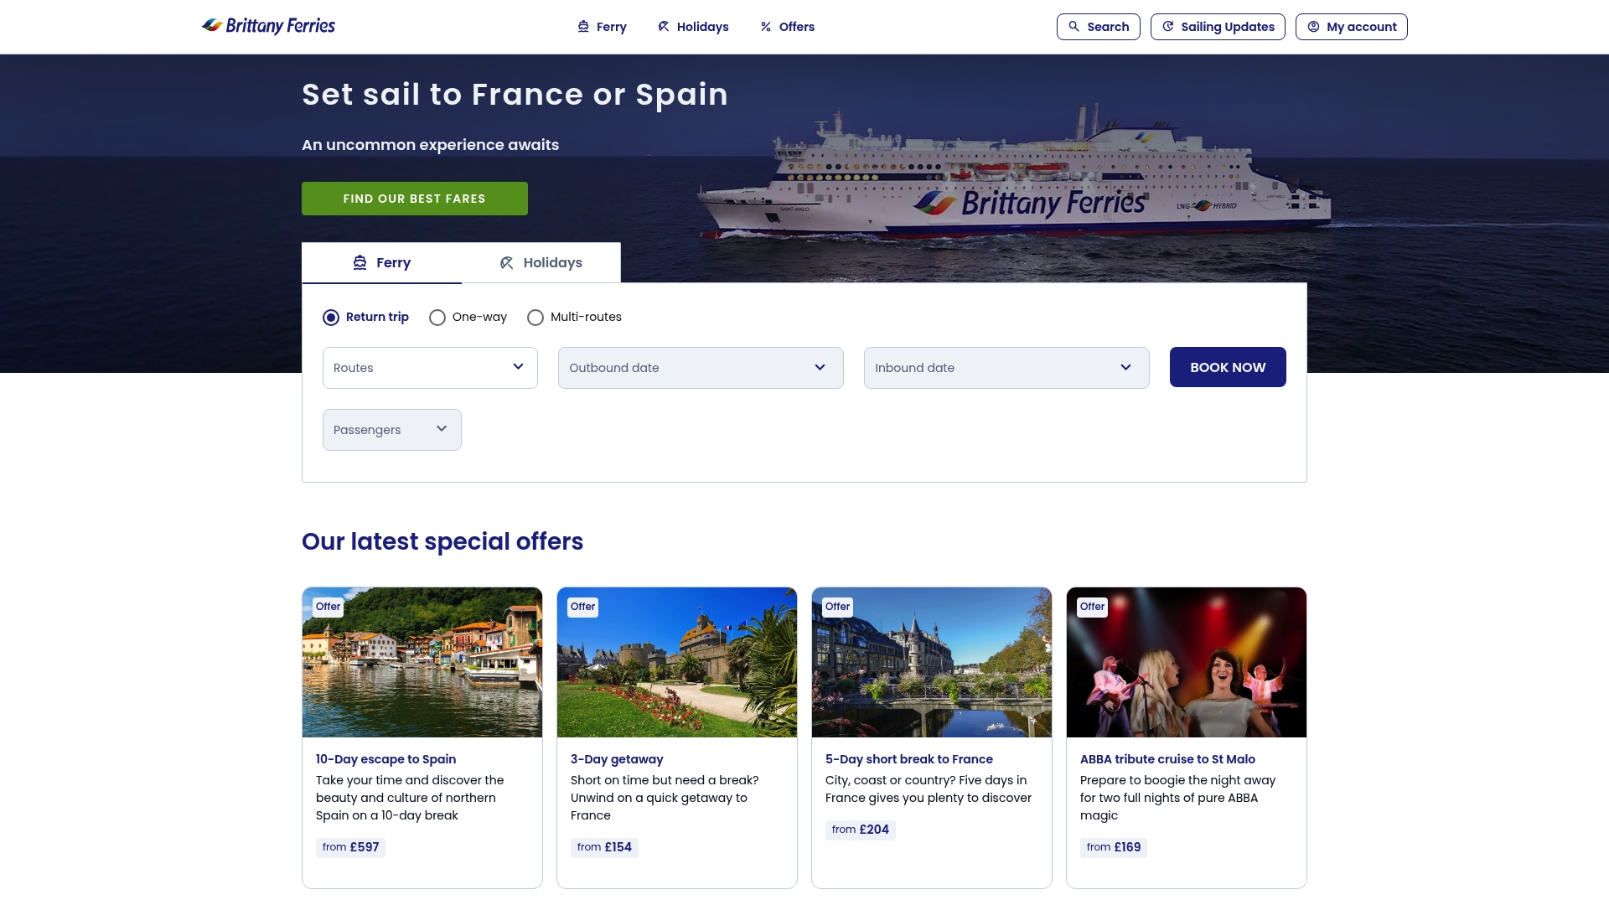The image size is (1609, 905).
Task: Switch to the Holidays booking tab
Action: pos(541,263)
